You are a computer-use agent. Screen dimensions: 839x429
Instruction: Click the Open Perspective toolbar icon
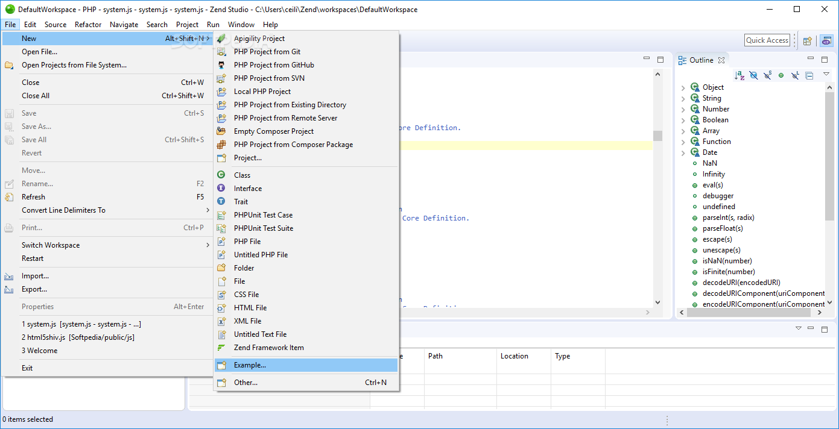coord(808,40)
